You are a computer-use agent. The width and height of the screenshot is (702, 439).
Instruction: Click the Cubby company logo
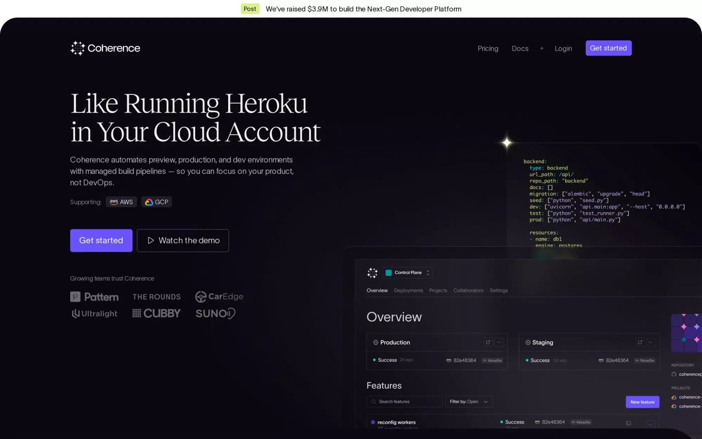(x=157, y=313)
